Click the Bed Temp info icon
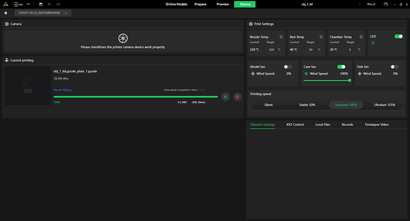 [321, 37]
